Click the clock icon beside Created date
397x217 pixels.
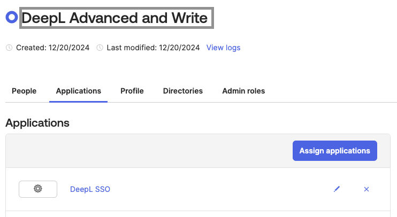[9, 48]
